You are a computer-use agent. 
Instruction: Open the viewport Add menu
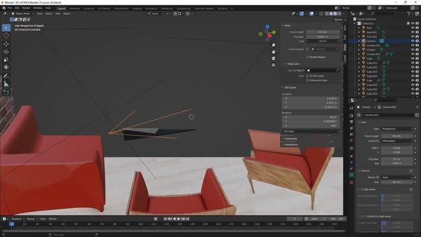(x=58, y=13)
